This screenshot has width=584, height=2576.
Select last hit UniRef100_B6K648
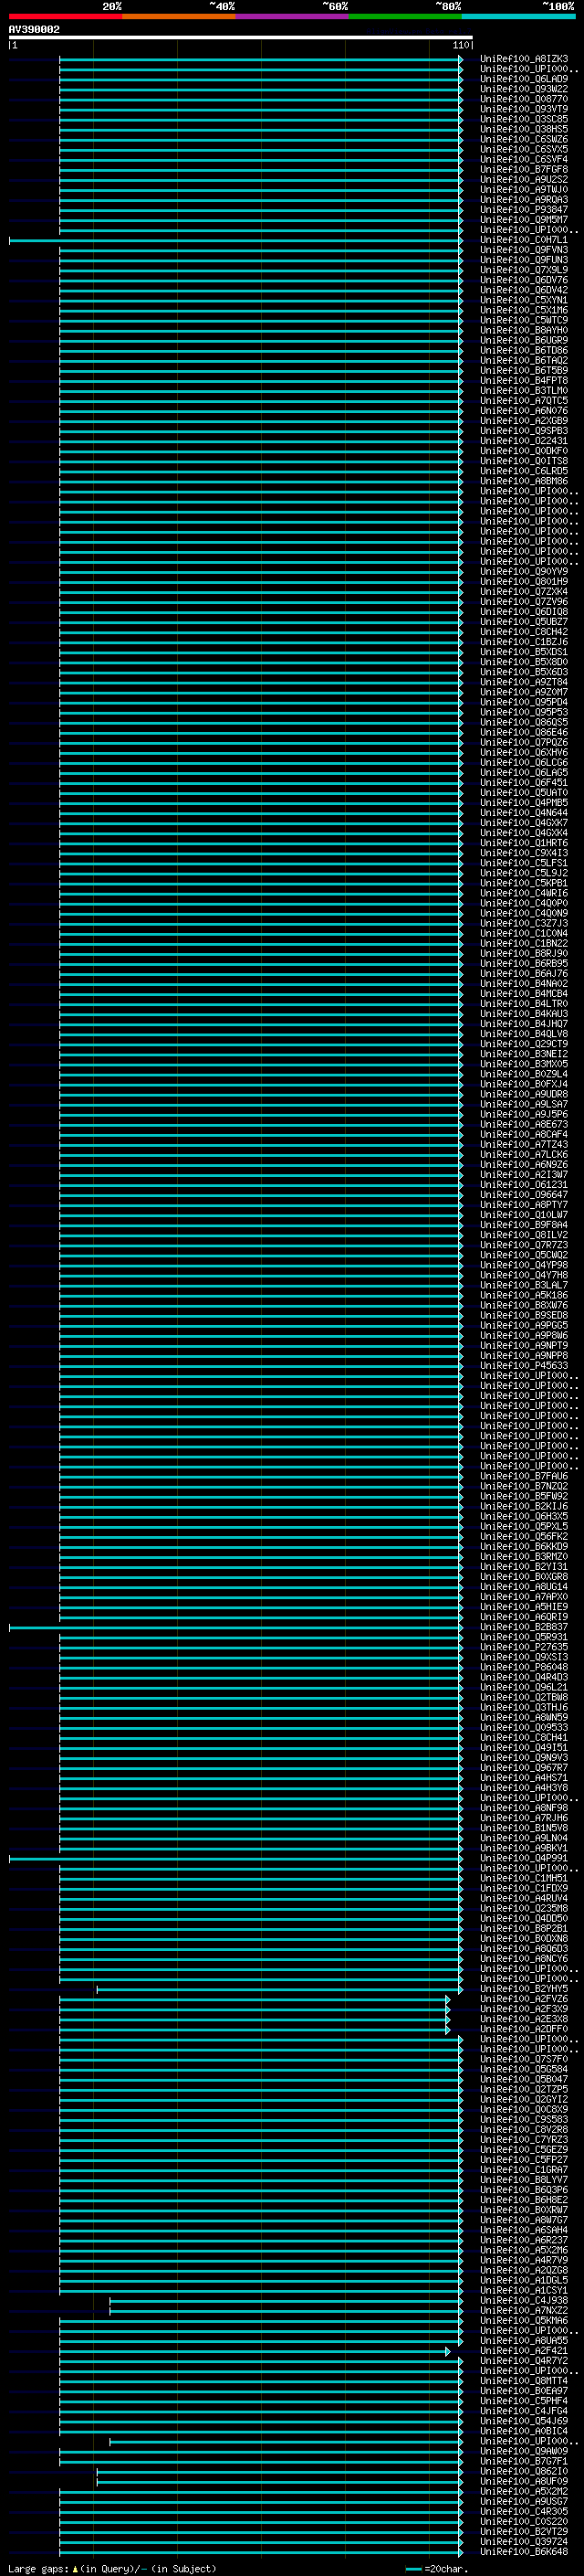[x=524, y=2551]
